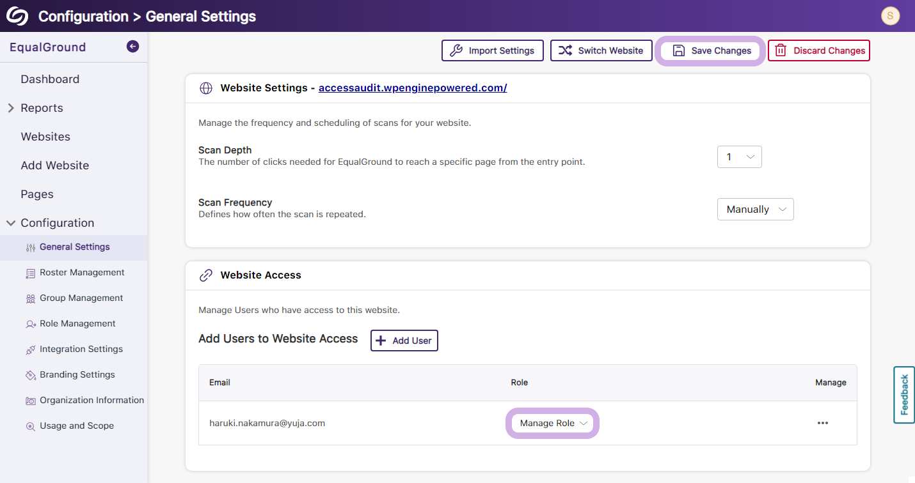Click the Group Management icon
Image resolution: width=915 pixels, height=483 pixels.
point(30,298)
